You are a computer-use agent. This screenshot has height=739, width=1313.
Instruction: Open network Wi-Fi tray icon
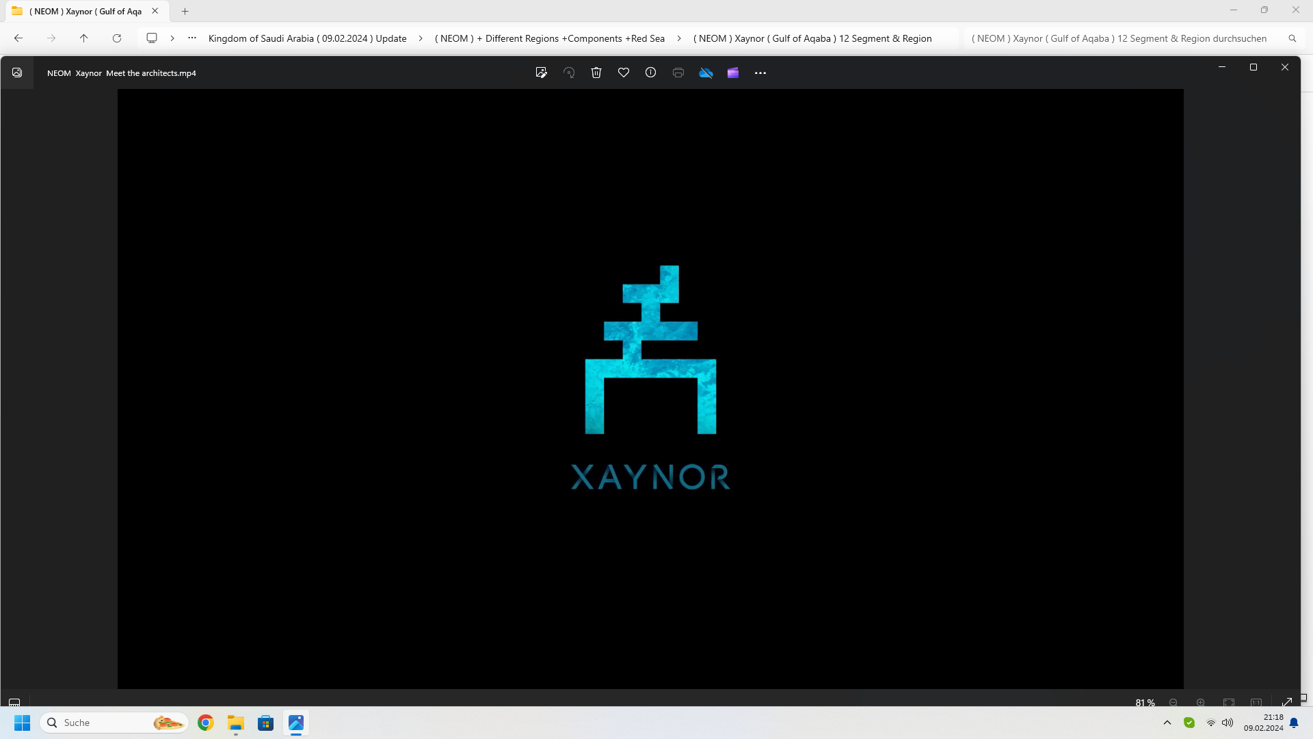(1210, 723)
